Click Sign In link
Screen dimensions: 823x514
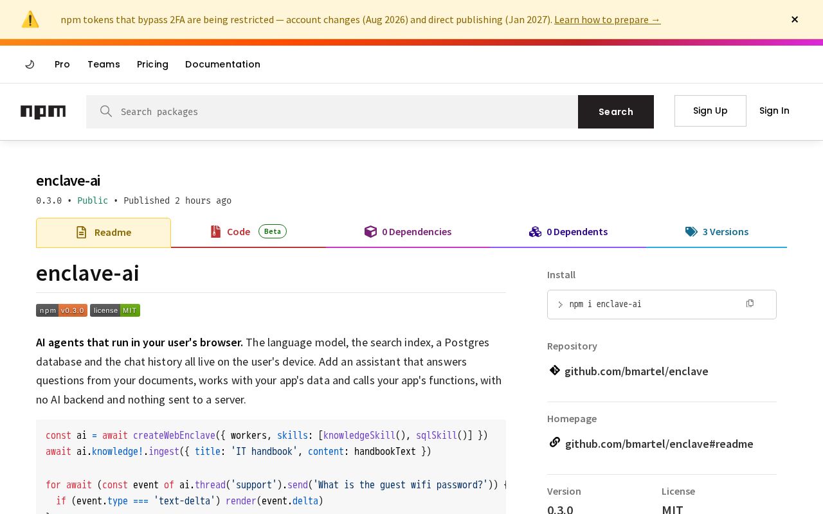pos(774,111)
